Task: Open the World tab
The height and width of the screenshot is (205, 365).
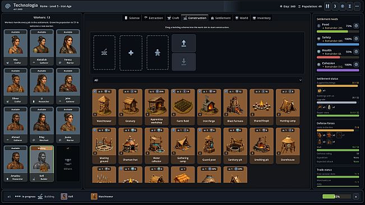Action: tap(242, 18)
